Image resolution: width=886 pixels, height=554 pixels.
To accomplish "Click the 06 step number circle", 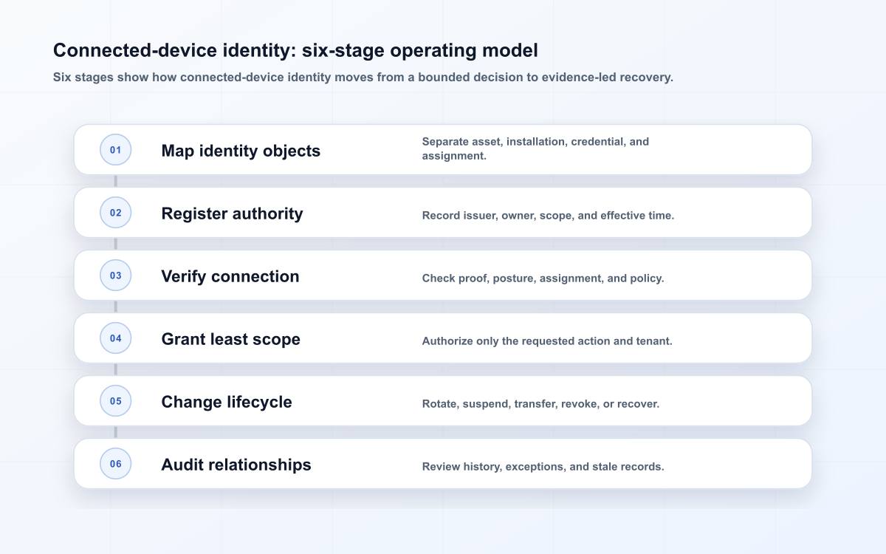I will click(115, 464).
